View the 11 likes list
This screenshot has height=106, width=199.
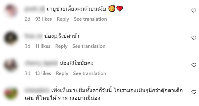43,46
